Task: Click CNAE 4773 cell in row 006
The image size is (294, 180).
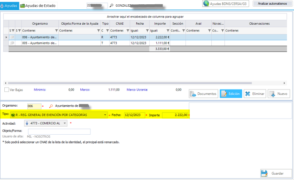Action: (120, 37)
